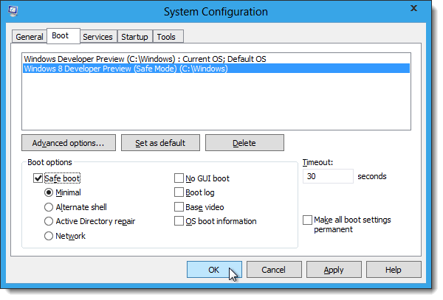Delete the selected boot entry
The width and height of the screenshot is (443, 300).
coord(244,142)
